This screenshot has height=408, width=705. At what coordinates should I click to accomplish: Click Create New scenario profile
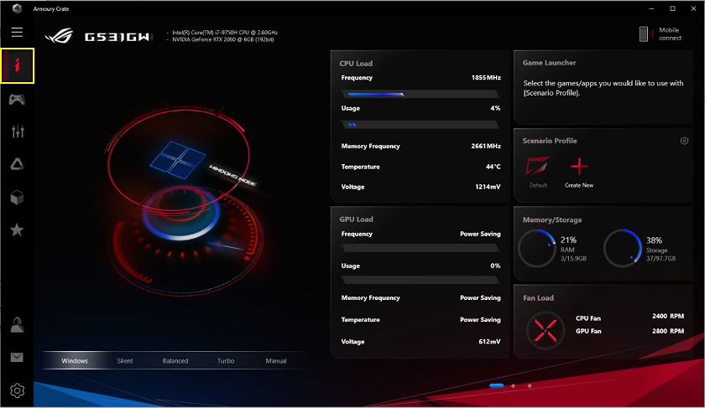pyautogui.click(x=579, y=167)
